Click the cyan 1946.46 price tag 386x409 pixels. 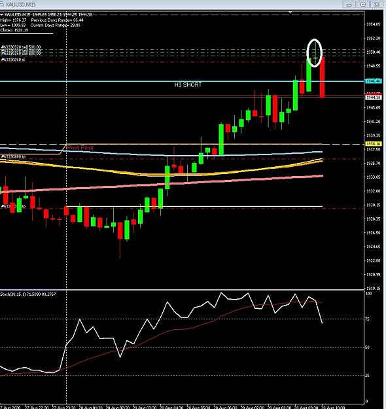point(374,81)
